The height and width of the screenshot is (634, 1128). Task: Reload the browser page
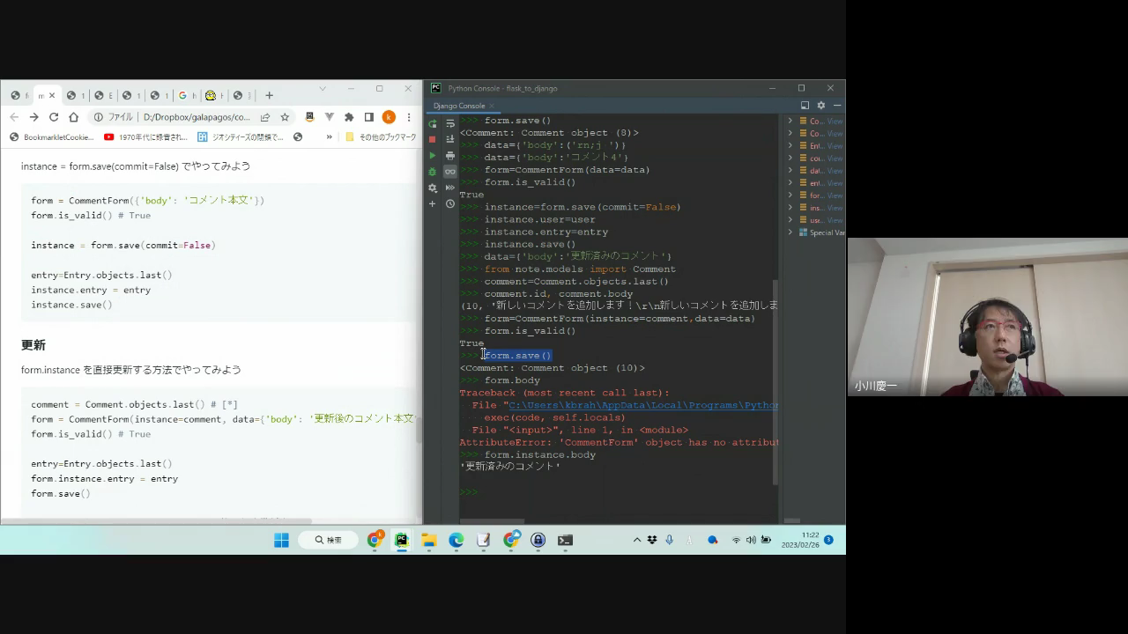[x=54, y=117]
